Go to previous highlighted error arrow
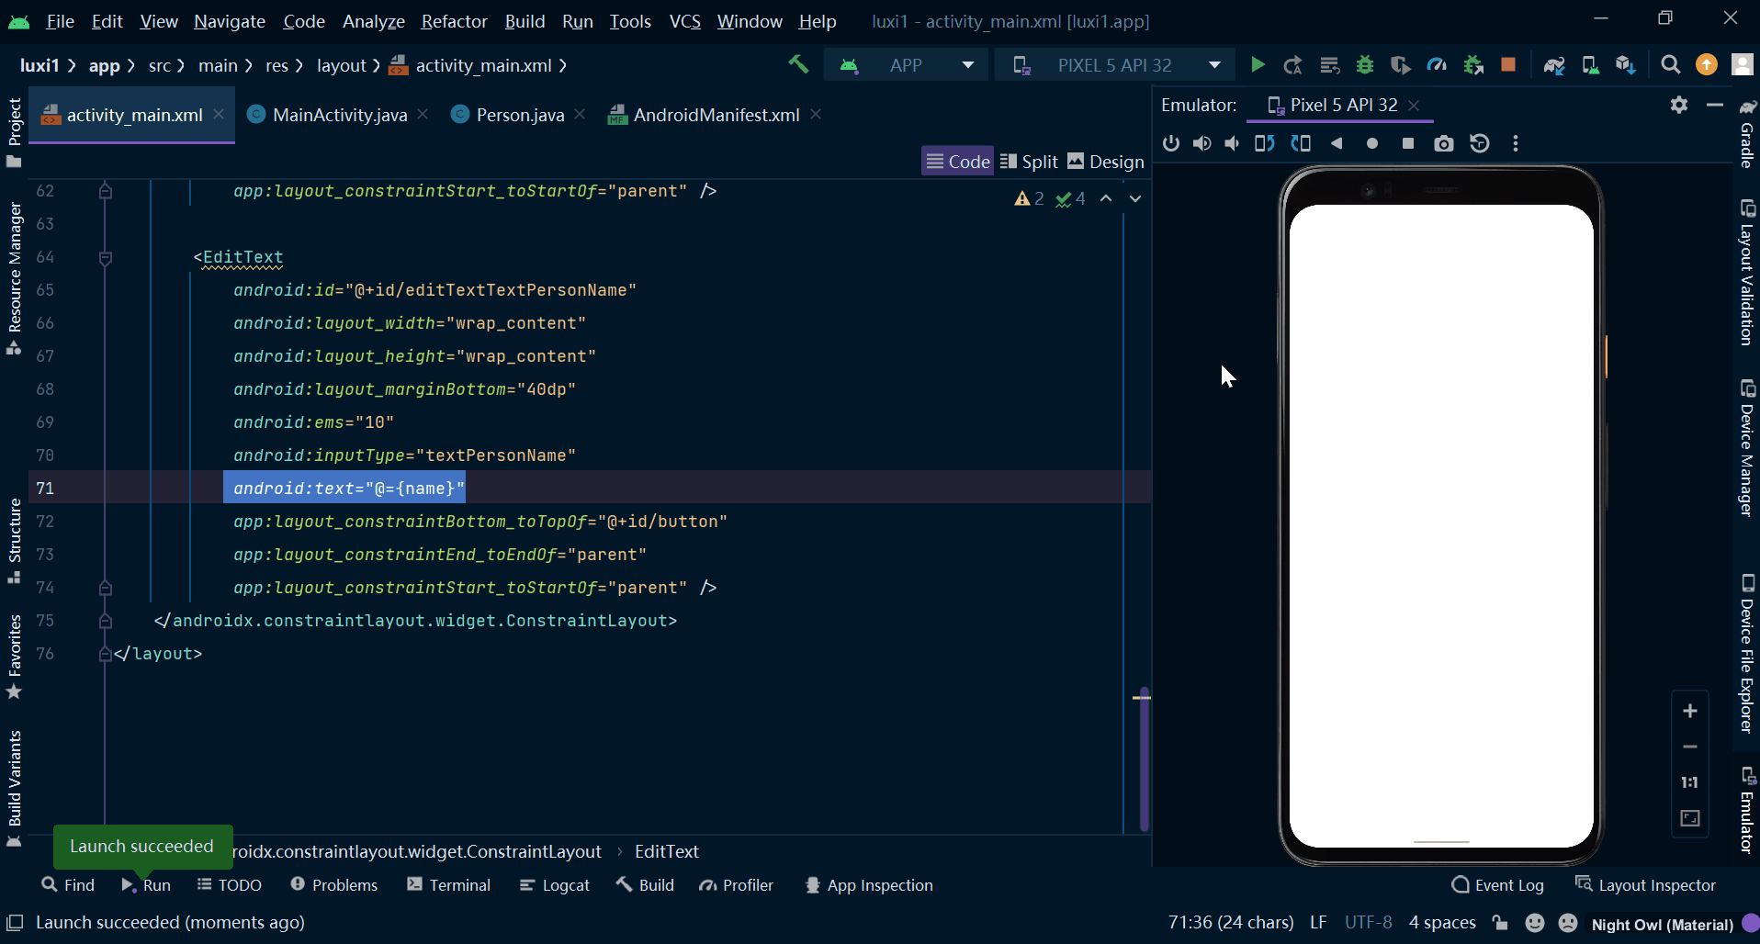This screenshot has height=944, width=1760. pyautogui.click(x=1106, y=198)
